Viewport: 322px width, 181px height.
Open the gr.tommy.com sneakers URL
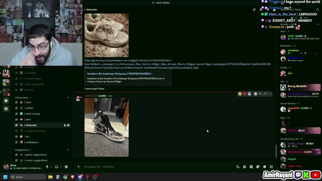tap(177, 64)
